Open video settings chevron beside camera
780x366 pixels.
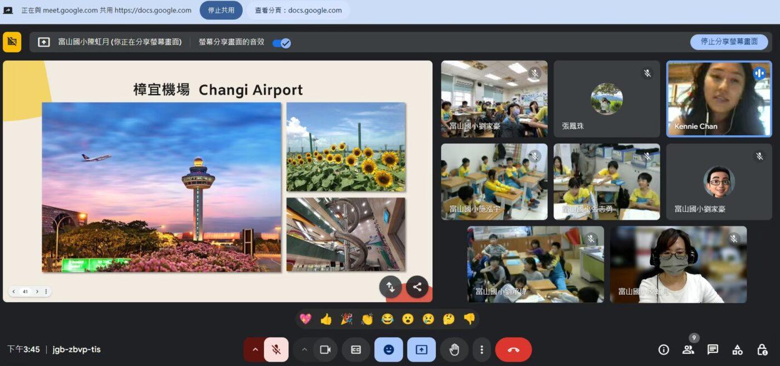coord(304,350)
